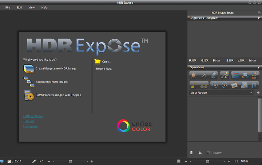Click the EV: 0 readout
262x165 pixels.
pyautogui.click(x=18, y=161)
